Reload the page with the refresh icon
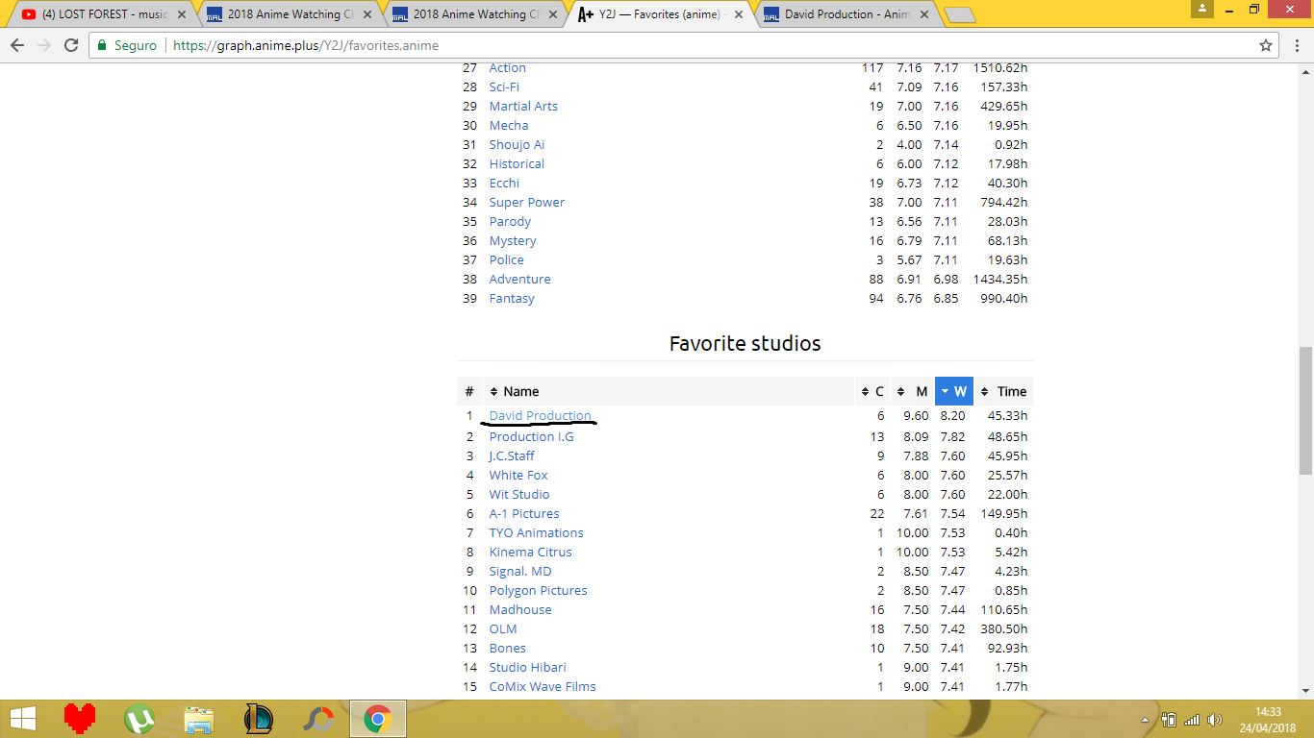1314x738 pixels. pos(71,45)
